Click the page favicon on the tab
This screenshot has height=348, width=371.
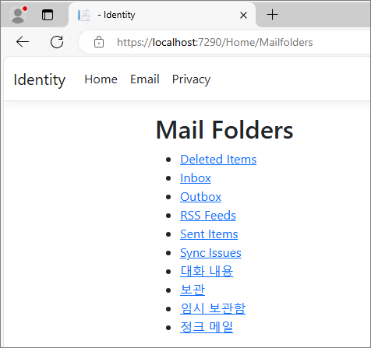point(83,15)
